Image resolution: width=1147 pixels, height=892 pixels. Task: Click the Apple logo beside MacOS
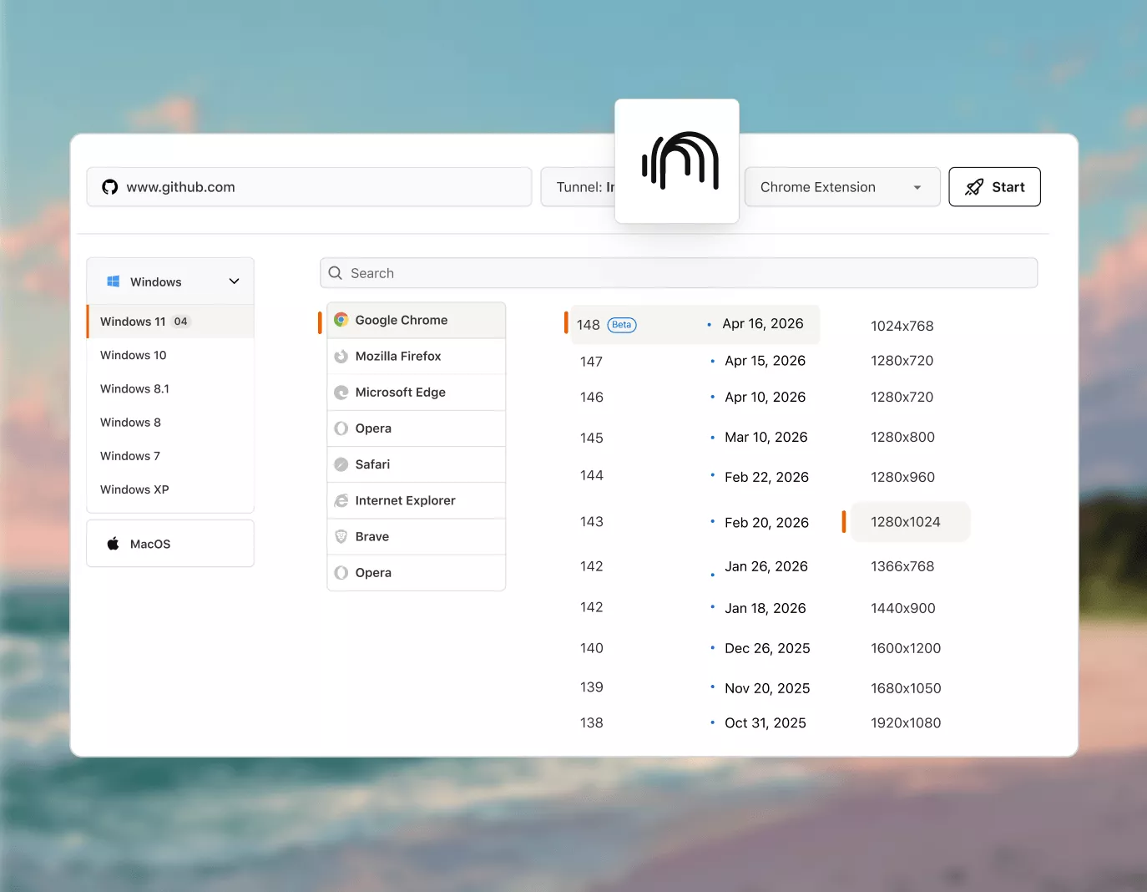[x=114, y=544]
